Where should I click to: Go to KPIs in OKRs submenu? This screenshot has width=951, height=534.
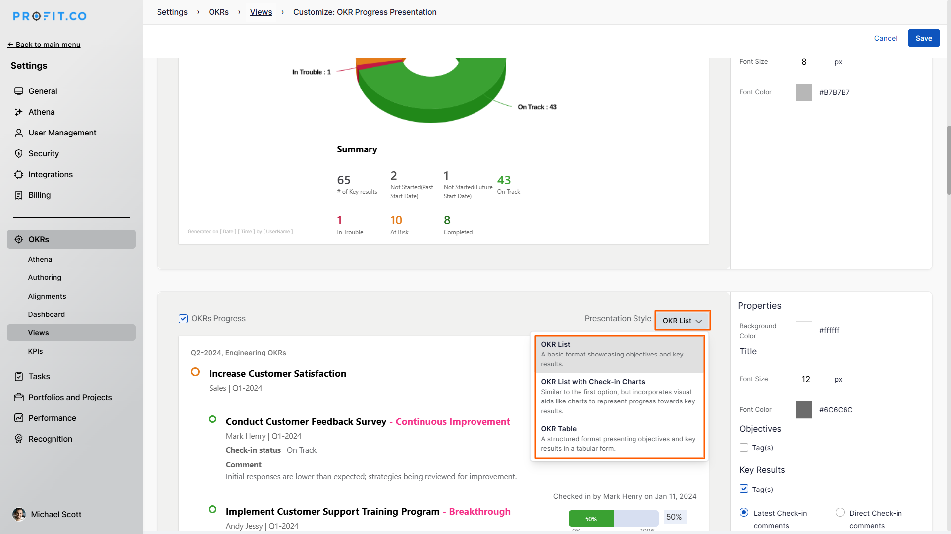[36, 351]
